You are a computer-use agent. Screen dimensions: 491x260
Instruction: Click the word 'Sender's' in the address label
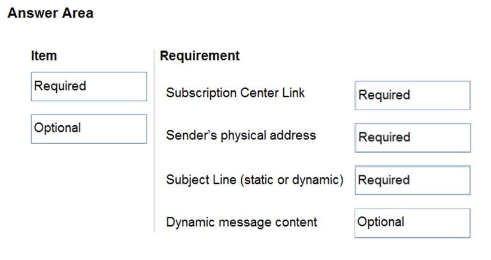click(x=192, y=135)
